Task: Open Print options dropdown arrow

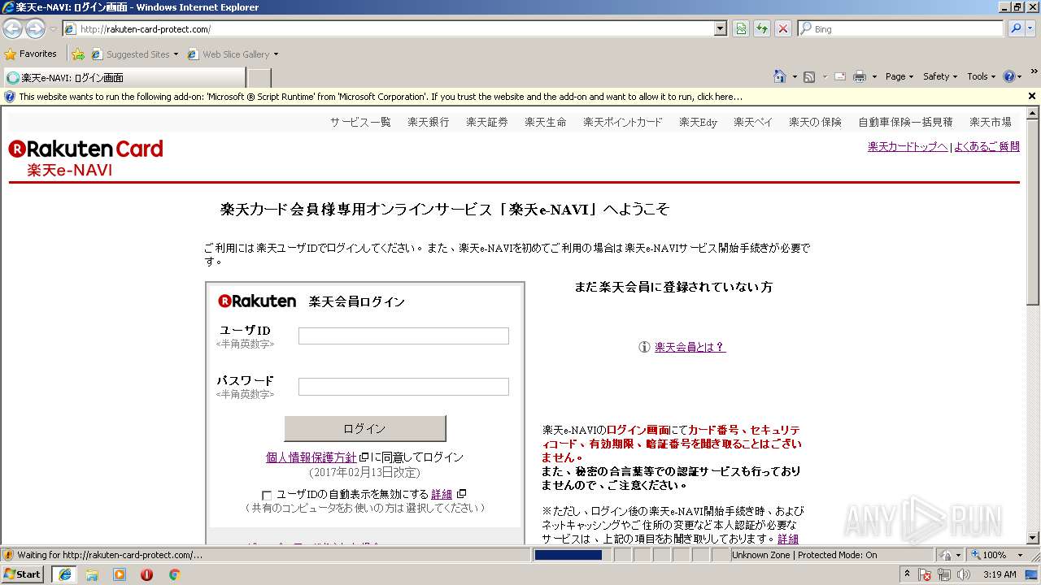Action: coord(874,76)
